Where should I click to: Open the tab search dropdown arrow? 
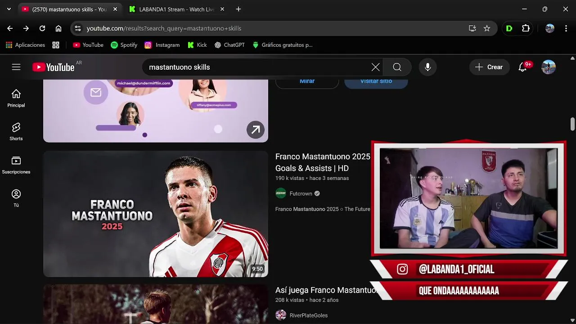click(x=9, y=9)
